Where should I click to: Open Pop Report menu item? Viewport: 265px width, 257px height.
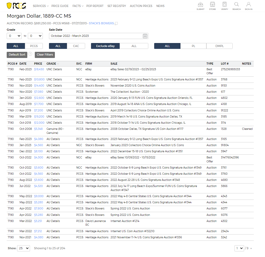pyautogui.click(x=95, y=6)
